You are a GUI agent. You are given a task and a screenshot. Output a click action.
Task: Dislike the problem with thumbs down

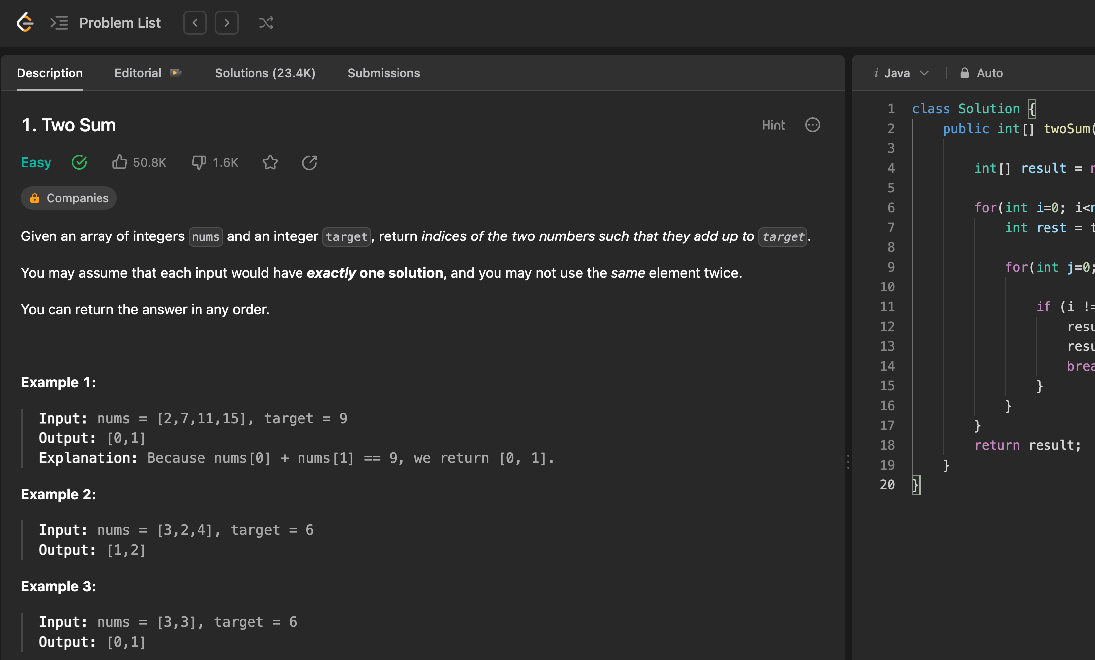point(199,162)
